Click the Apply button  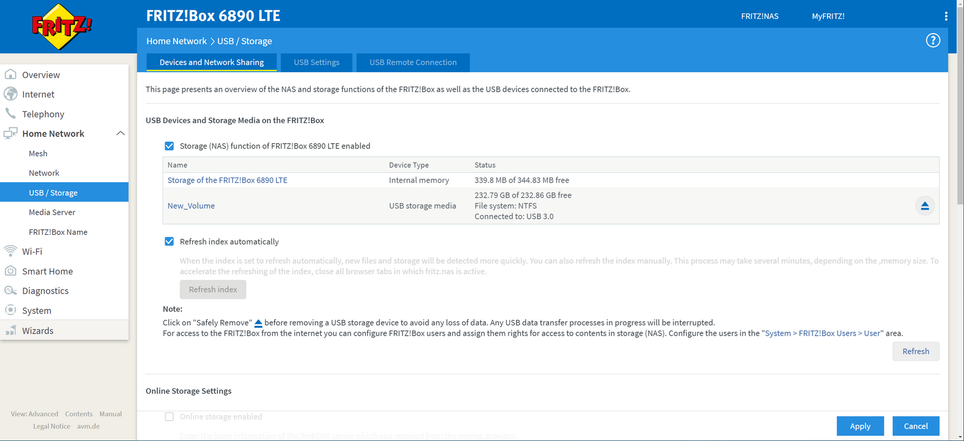pos(860,426)
